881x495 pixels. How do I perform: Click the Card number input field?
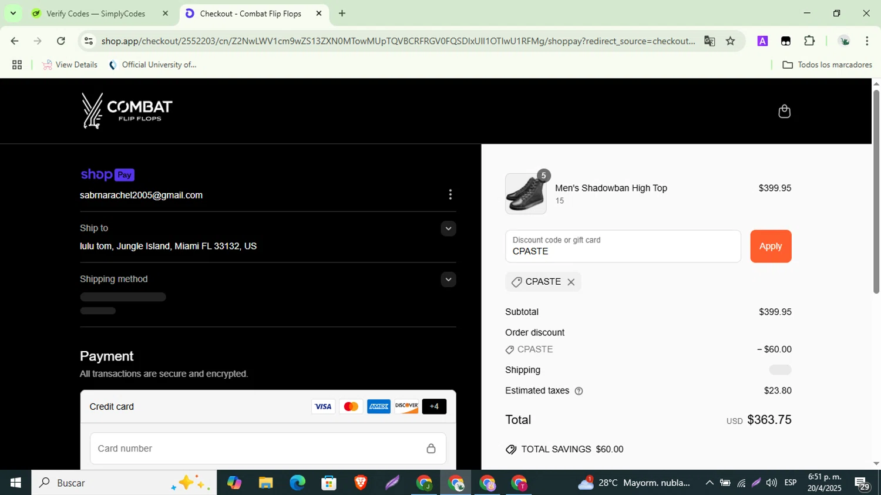[x=268, y=449]
